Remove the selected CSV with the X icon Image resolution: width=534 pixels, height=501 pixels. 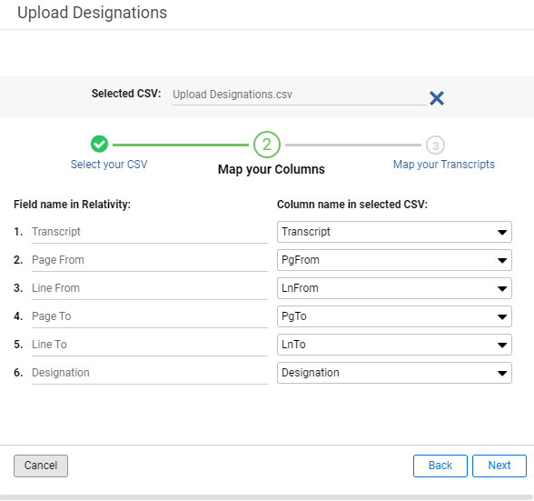437,98
